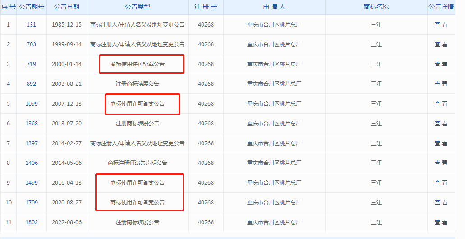This screenshot has height=239, width=465.
Task: Select date 2003-08-21 cell
Action: 67,84
